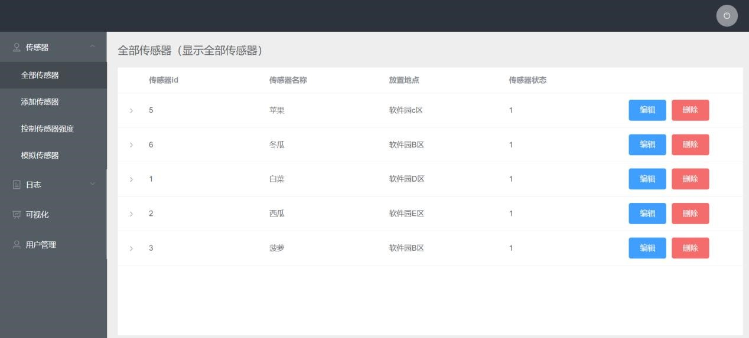The height and width of the screenshot is (338, 749).
Task: Expand row details for sensor 菠萝
Action: (x=131, y=248)
